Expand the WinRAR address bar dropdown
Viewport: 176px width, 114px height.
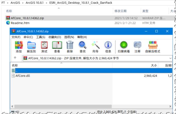[170, 58]
